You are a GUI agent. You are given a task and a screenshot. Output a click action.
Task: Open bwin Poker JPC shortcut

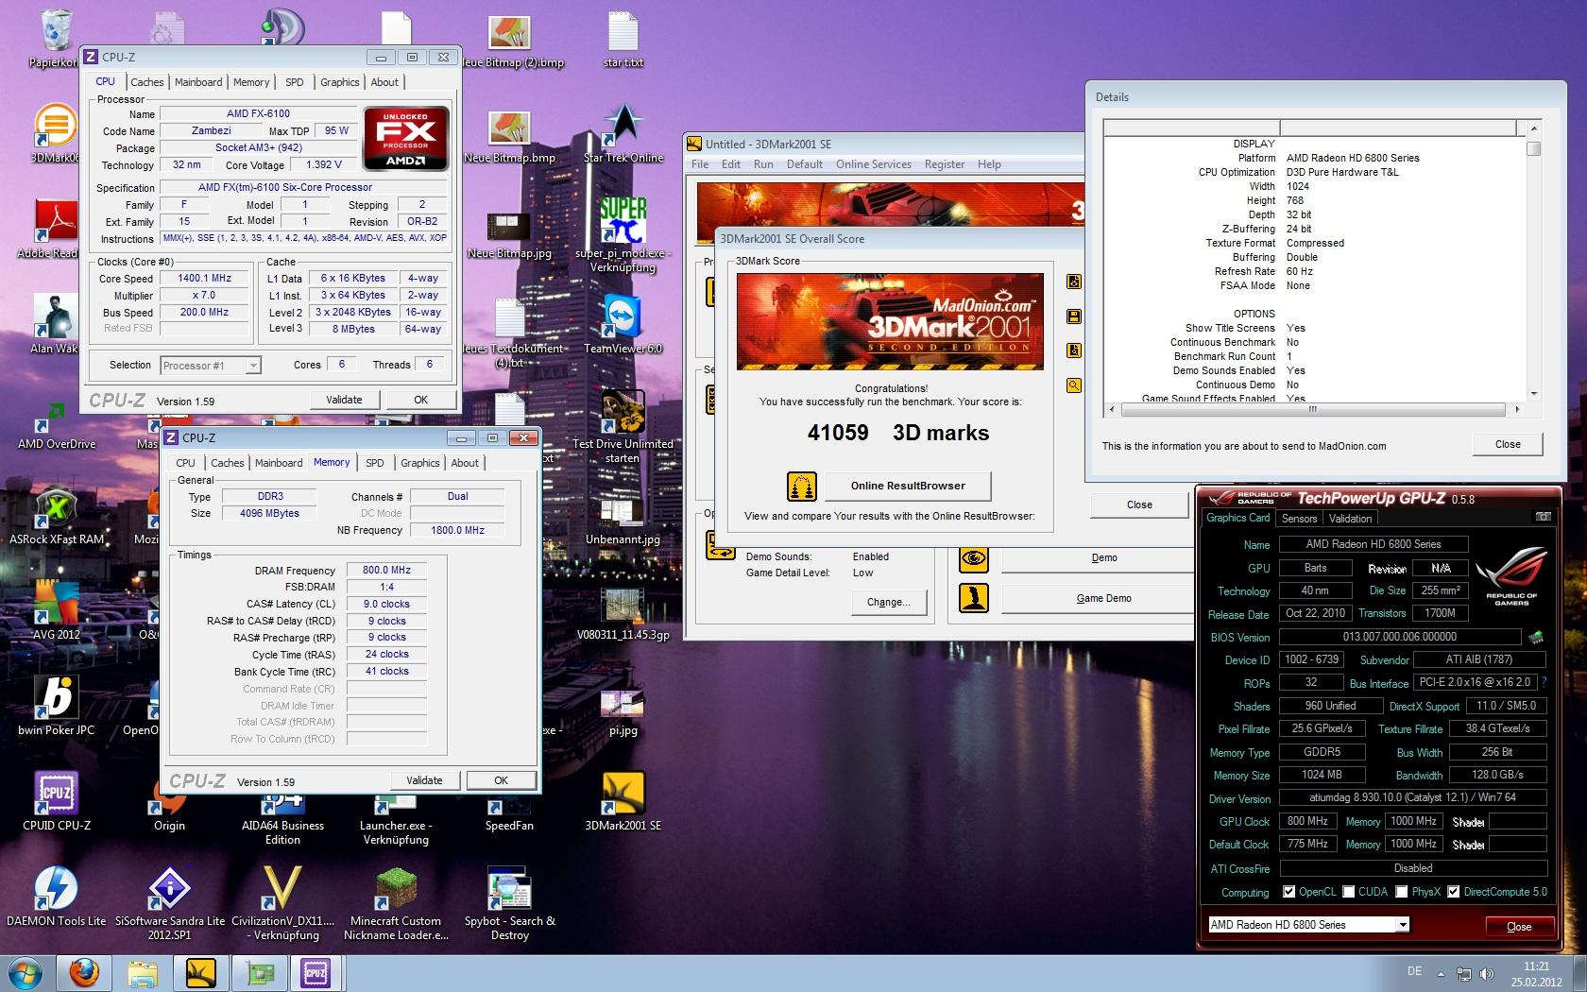point(57,705)
